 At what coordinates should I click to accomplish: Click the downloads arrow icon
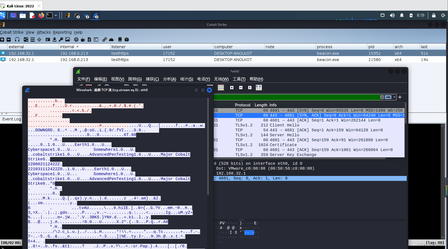54,39
